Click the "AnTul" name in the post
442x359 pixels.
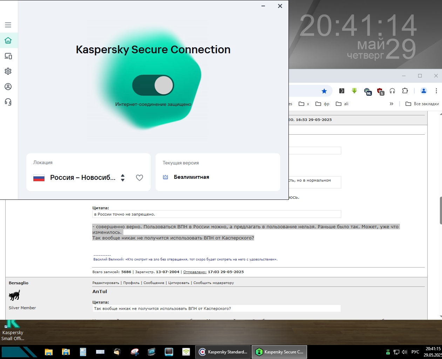pos(100,291)
